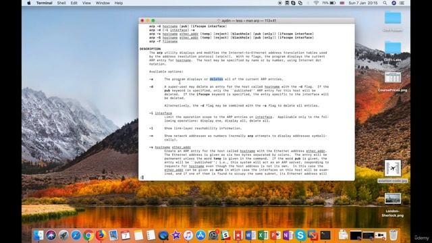Open the Finder icon in the Dock
This screenshot has width=432, height=243.
pyautogui.click(x=38, y=236)
